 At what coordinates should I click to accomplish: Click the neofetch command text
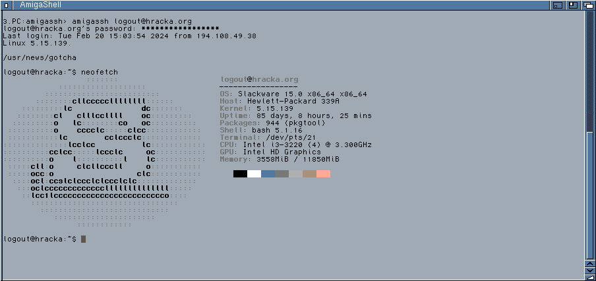100,71
